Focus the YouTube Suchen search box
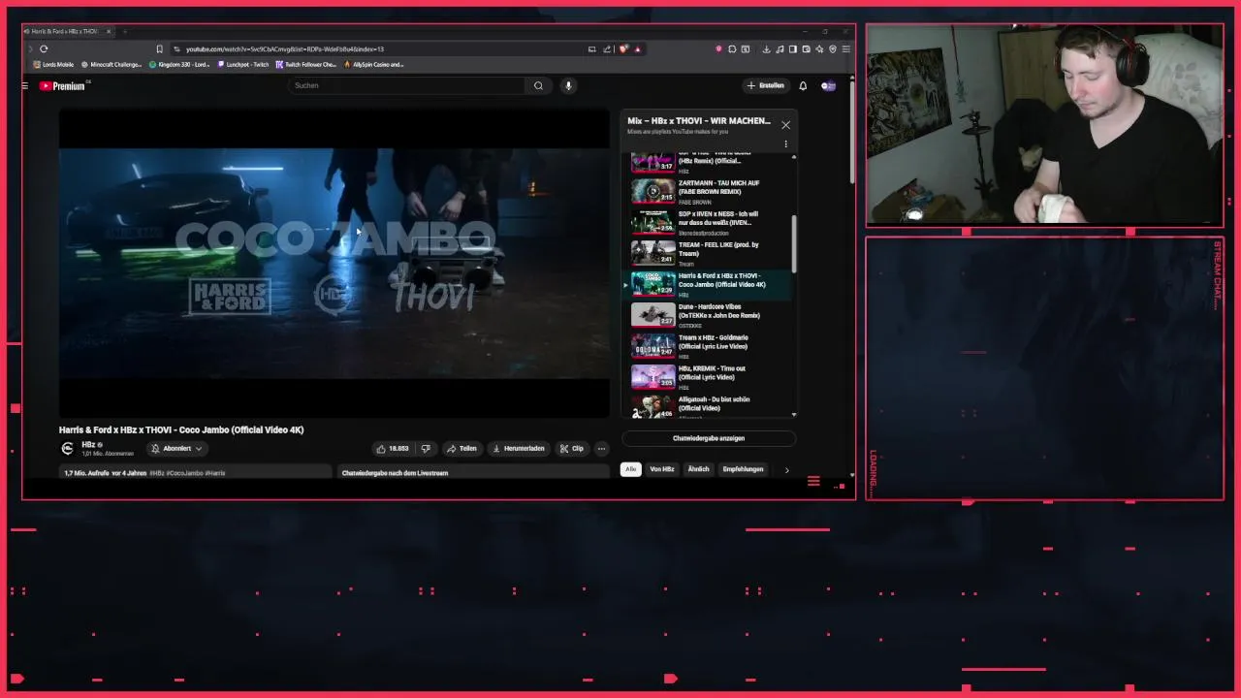 [x=407, y=85]
